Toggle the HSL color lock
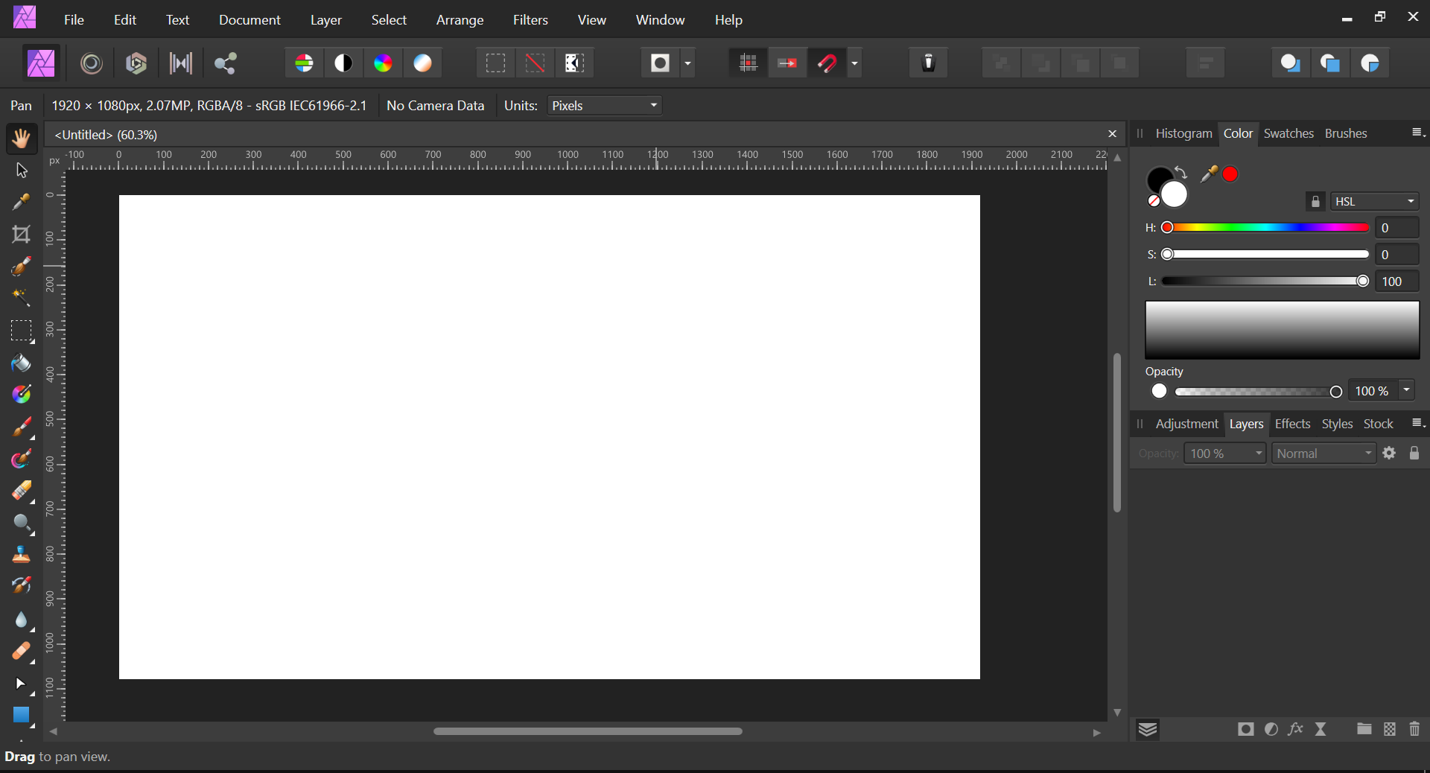 pos(1315,201)
